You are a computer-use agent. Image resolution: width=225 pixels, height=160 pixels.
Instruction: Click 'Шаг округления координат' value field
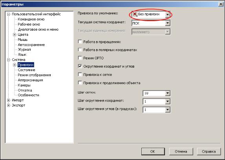coord(154,101)
